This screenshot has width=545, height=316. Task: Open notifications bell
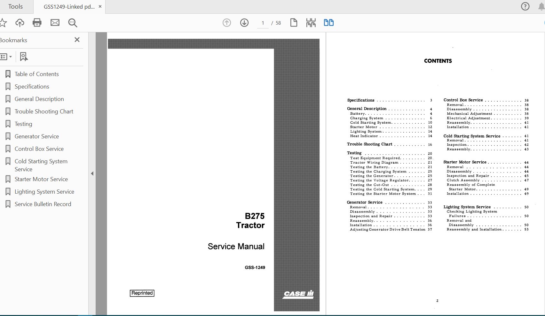pos(541,6)
